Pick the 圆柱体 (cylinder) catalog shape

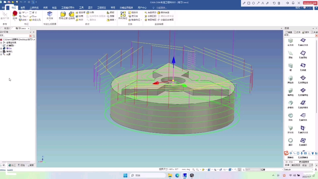[290, 80]
